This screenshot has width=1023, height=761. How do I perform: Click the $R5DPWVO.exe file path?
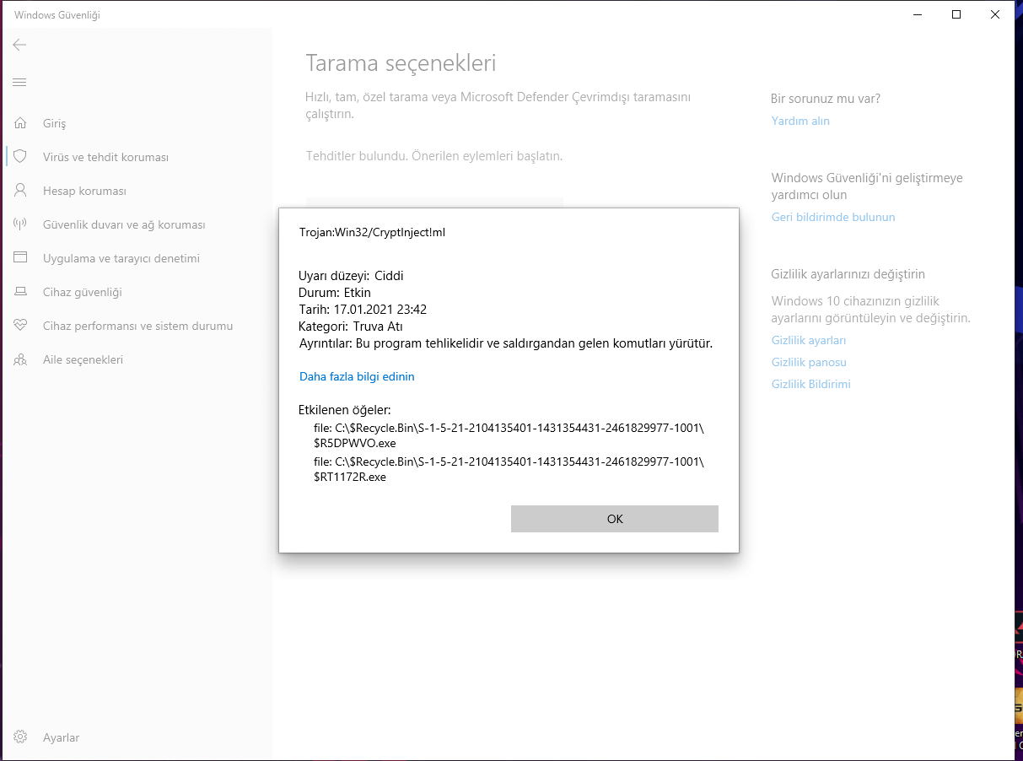[509, 435]
